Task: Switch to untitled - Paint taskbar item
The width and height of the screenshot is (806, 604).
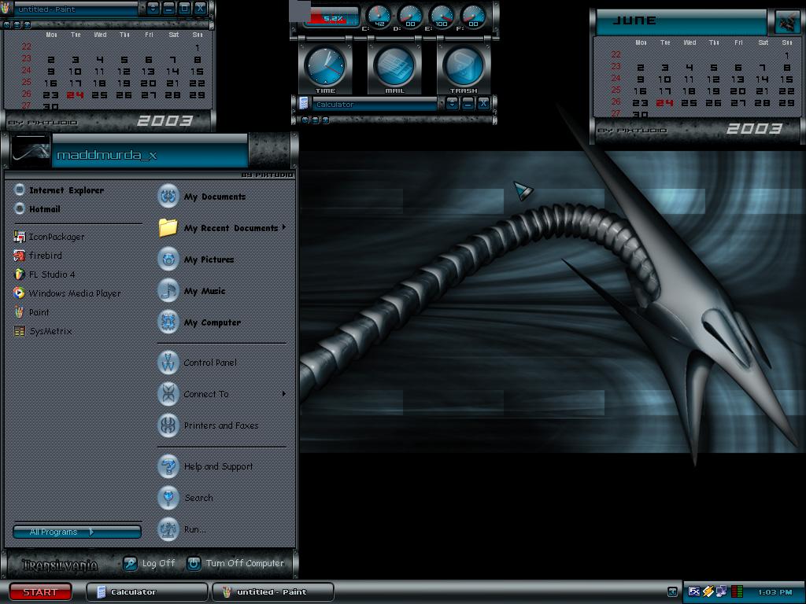Action: point(272,591)
